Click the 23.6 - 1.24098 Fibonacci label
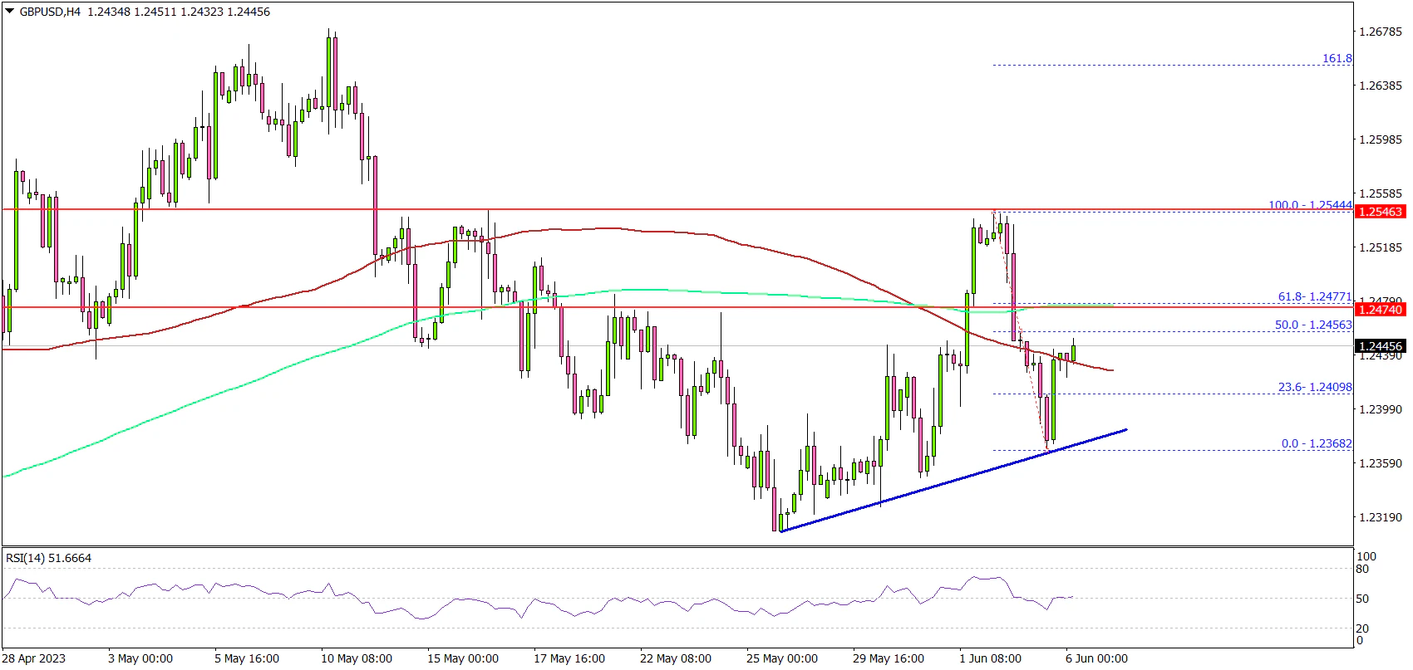This screenshot has height=670, width=1413. [1314, 387]
